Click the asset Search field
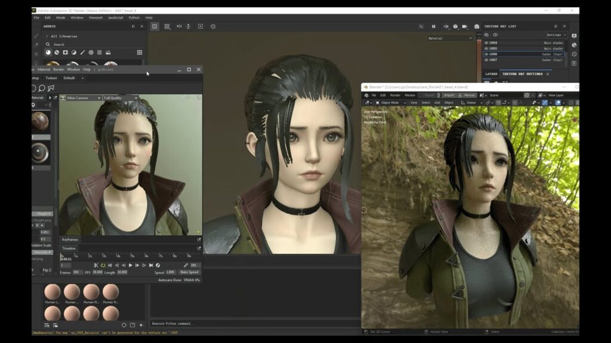 [x=94, y=45]
